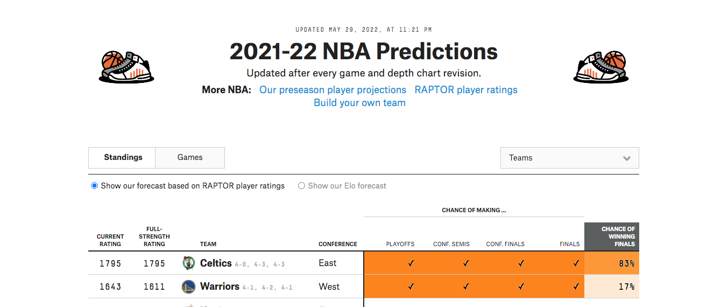Click the Celtics Conf. Semis checkmark
This screenshot has height=307, width=714.
466,263
